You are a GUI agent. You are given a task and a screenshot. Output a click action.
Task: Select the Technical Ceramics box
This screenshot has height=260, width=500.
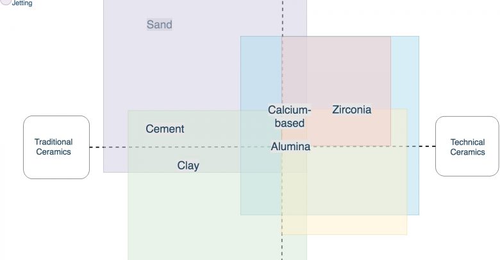(x=467, y=147)
